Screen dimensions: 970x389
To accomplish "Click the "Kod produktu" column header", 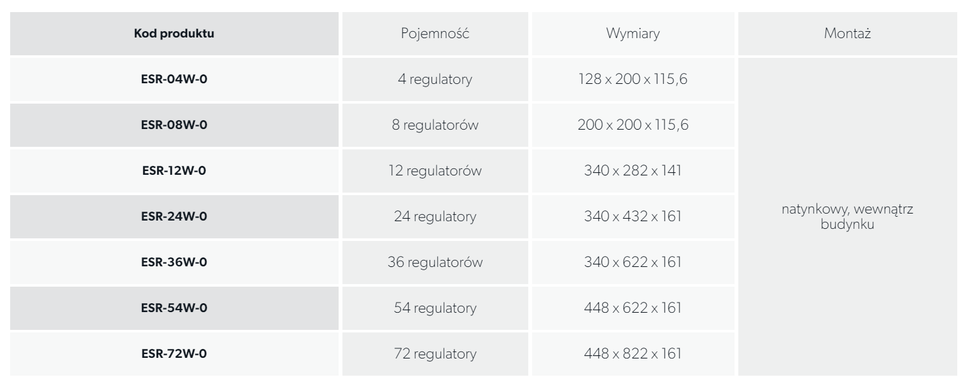I will 174,34.
